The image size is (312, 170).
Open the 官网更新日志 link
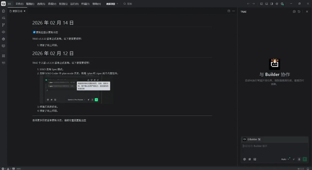[79, 120]
